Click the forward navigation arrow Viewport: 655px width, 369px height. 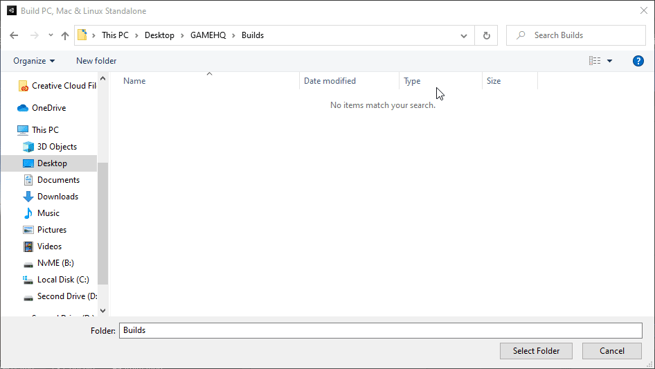(34, 35)
